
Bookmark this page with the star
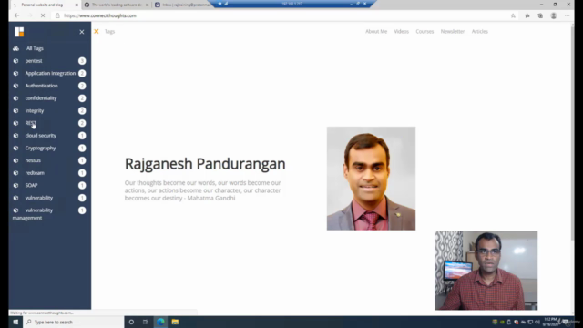tap(513, 15)
